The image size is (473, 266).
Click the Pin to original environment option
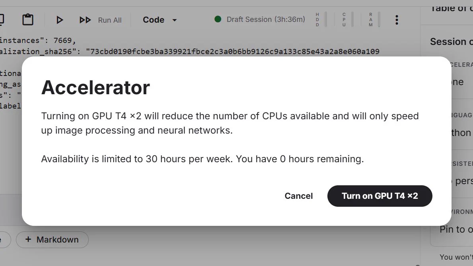(x=456, y=229)
